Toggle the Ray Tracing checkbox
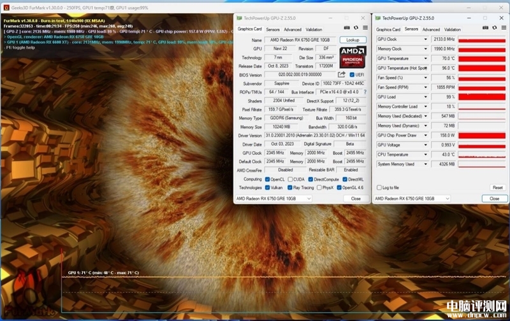Screen dimensions: 510x321 [x=290, y=187]
